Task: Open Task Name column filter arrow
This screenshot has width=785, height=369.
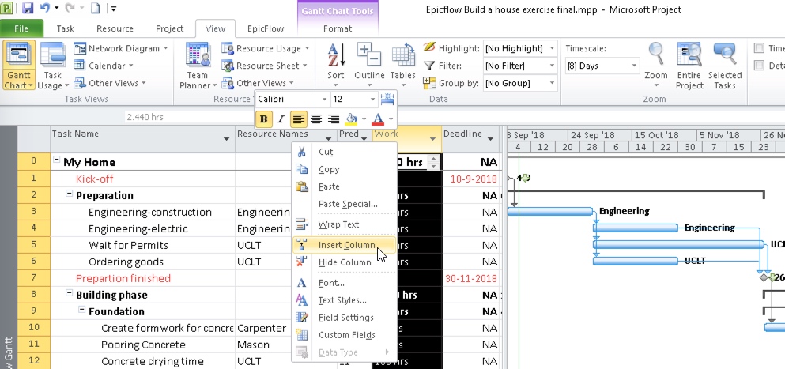Action: point(226,139)
